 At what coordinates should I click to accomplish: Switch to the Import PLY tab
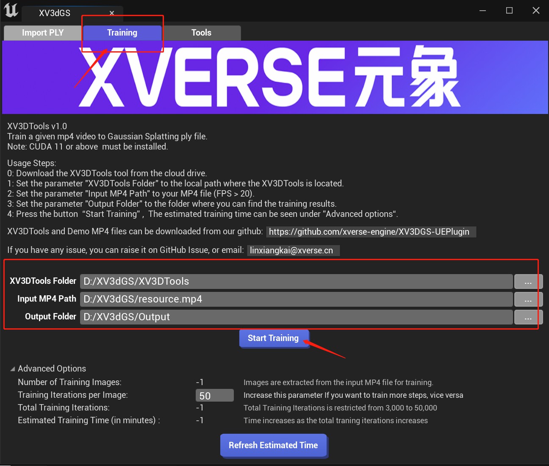(x=43, y=33)
